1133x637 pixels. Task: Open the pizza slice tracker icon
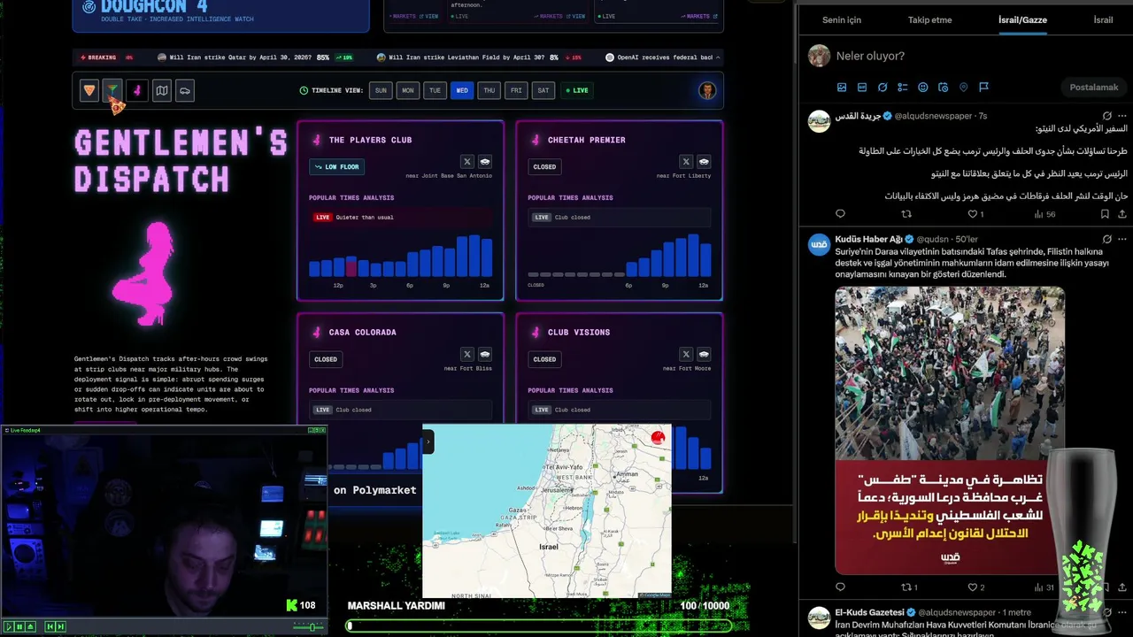pos(89,90)
